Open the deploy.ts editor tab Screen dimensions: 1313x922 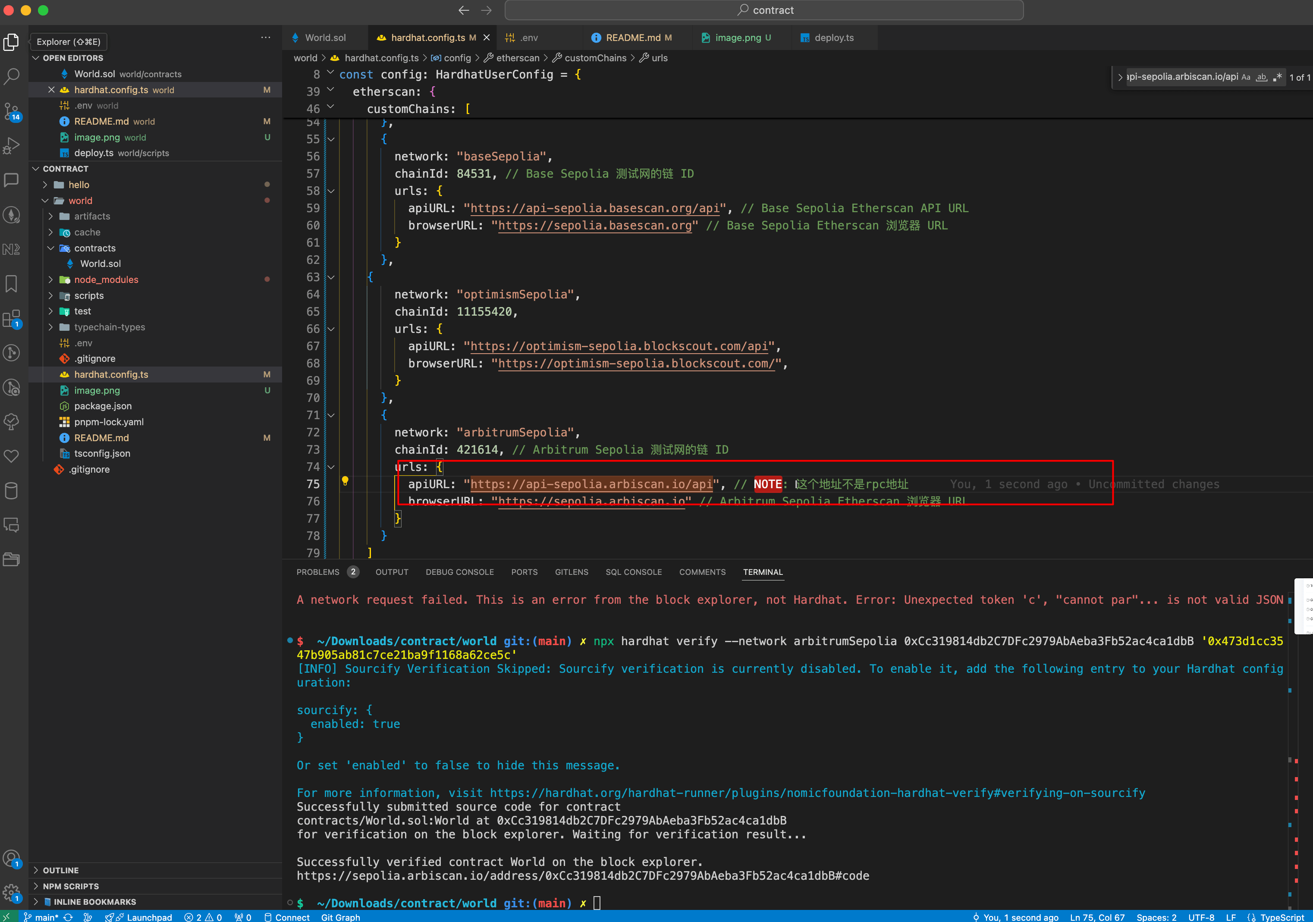pyautogui.click(x=833, y=38)
